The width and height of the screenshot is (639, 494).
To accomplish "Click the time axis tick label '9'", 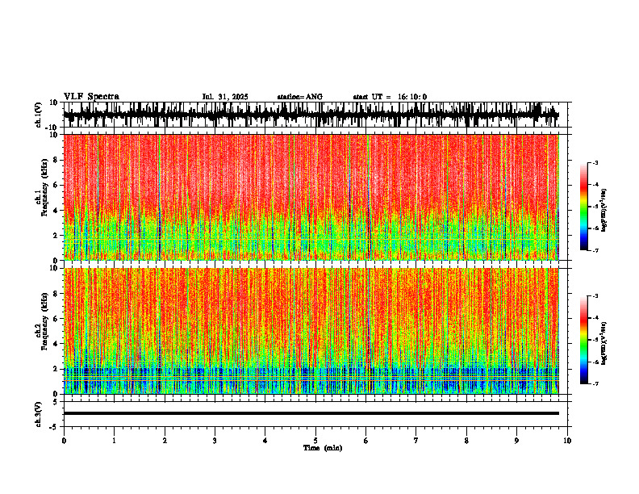I will pyautogui.click(x=516, y=441).
